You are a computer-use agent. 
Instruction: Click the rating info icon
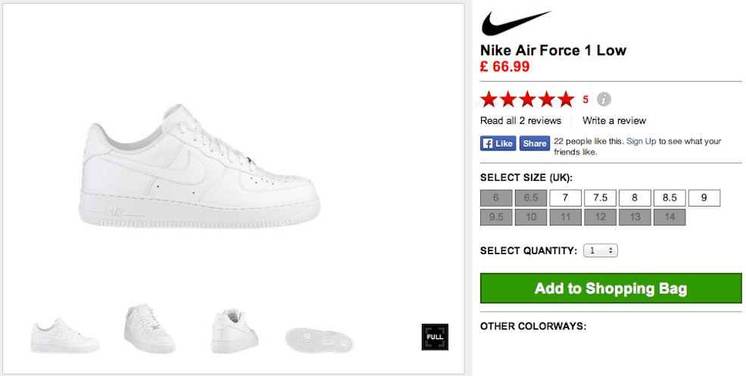tap(604, 99)
